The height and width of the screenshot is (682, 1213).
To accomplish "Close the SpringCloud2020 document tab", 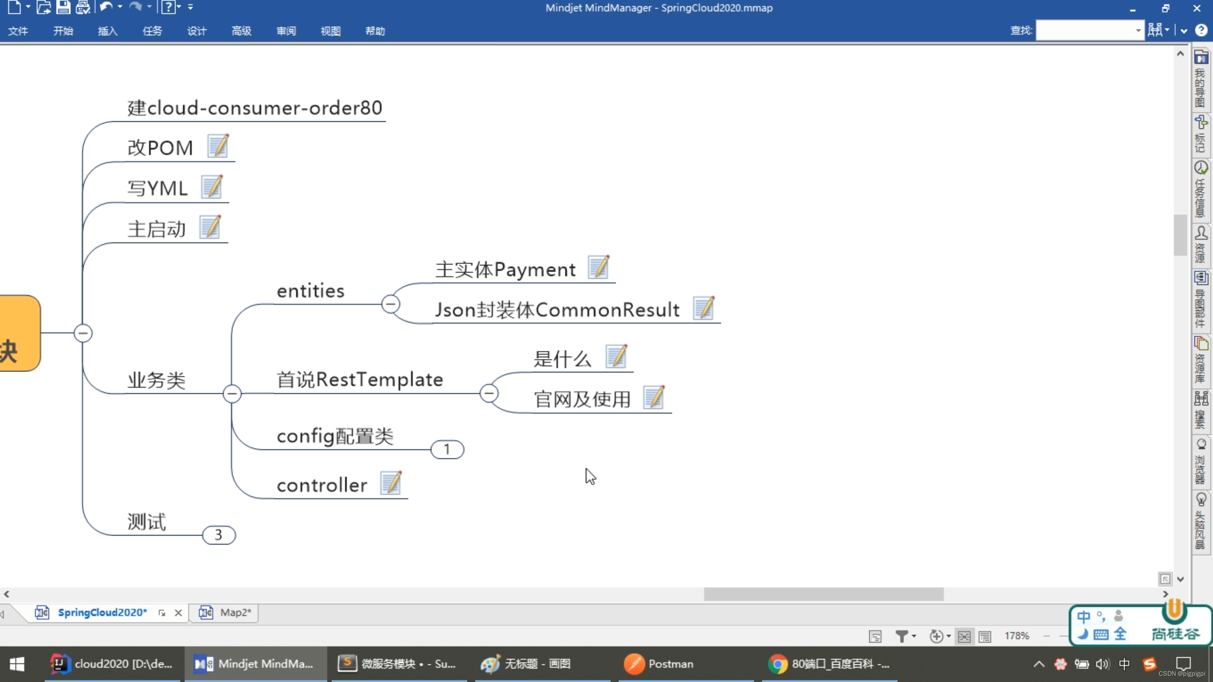I will tap(178, 613).
